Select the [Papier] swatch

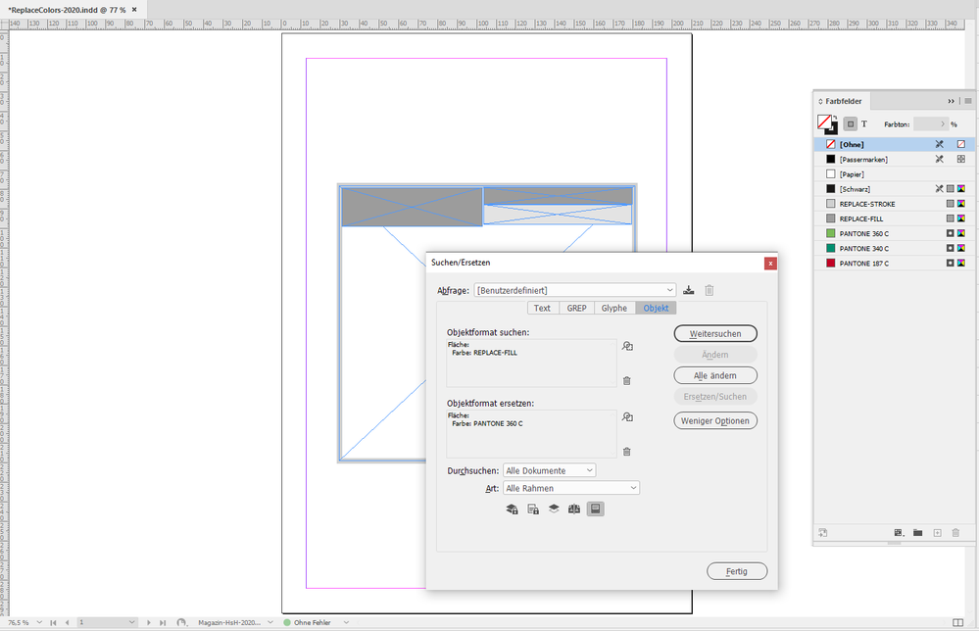(x=894, y=174)
